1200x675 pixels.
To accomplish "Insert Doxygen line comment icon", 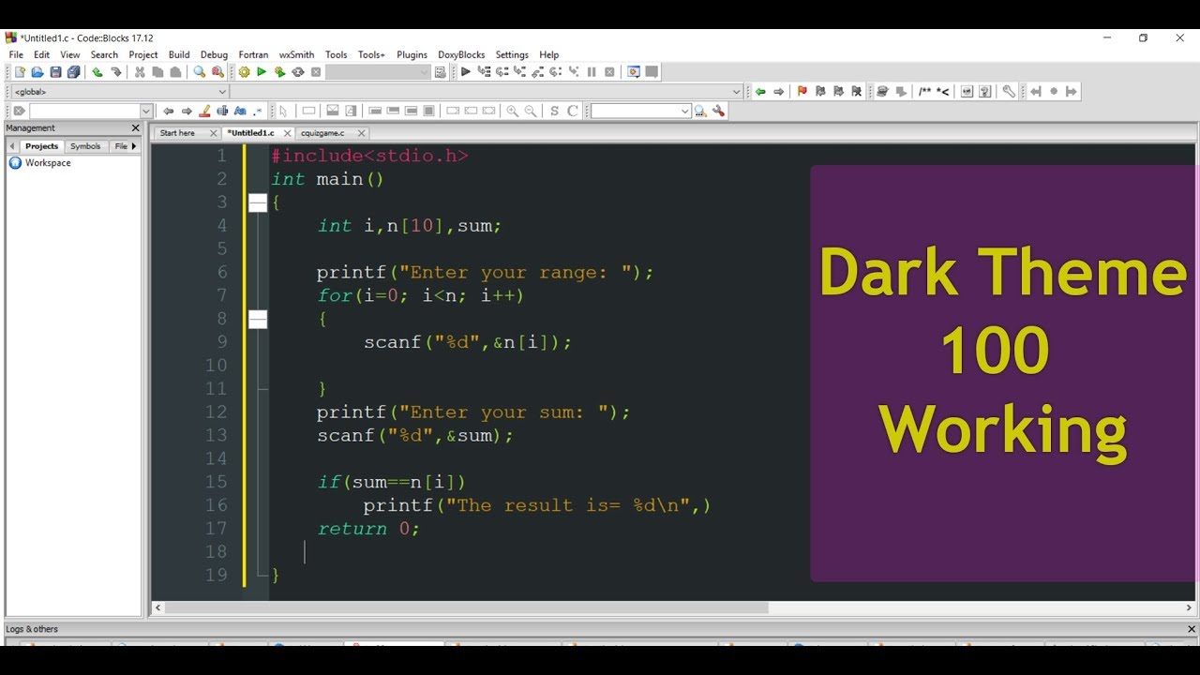I will [943, 92].
